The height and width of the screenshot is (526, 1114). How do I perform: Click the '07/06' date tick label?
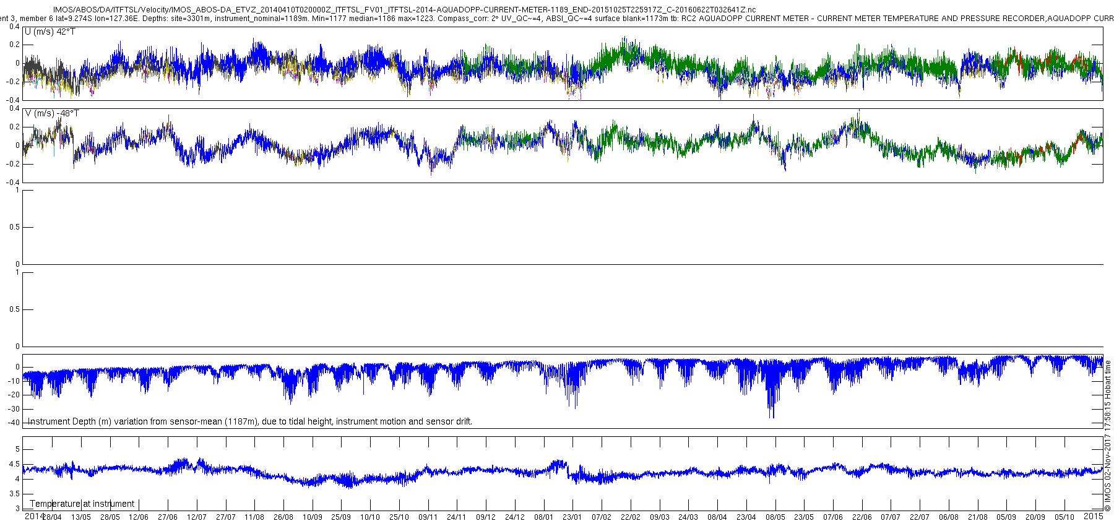833,517
